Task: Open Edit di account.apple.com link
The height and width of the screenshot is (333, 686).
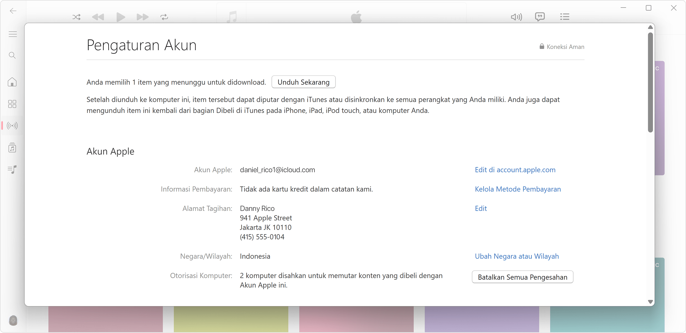Action: pyautogui.click(x=515, y=170)
